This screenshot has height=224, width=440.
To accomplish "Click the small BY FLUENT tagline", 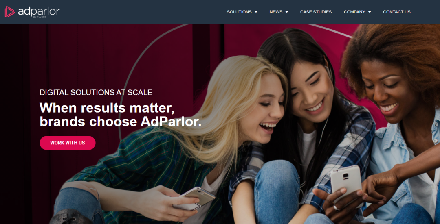I will 40,17.
